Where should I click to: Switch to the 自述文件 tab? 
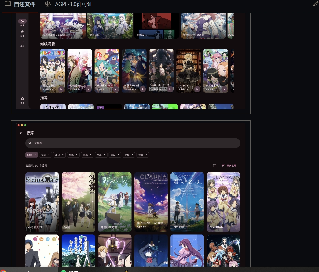click(x=24, y=4)
